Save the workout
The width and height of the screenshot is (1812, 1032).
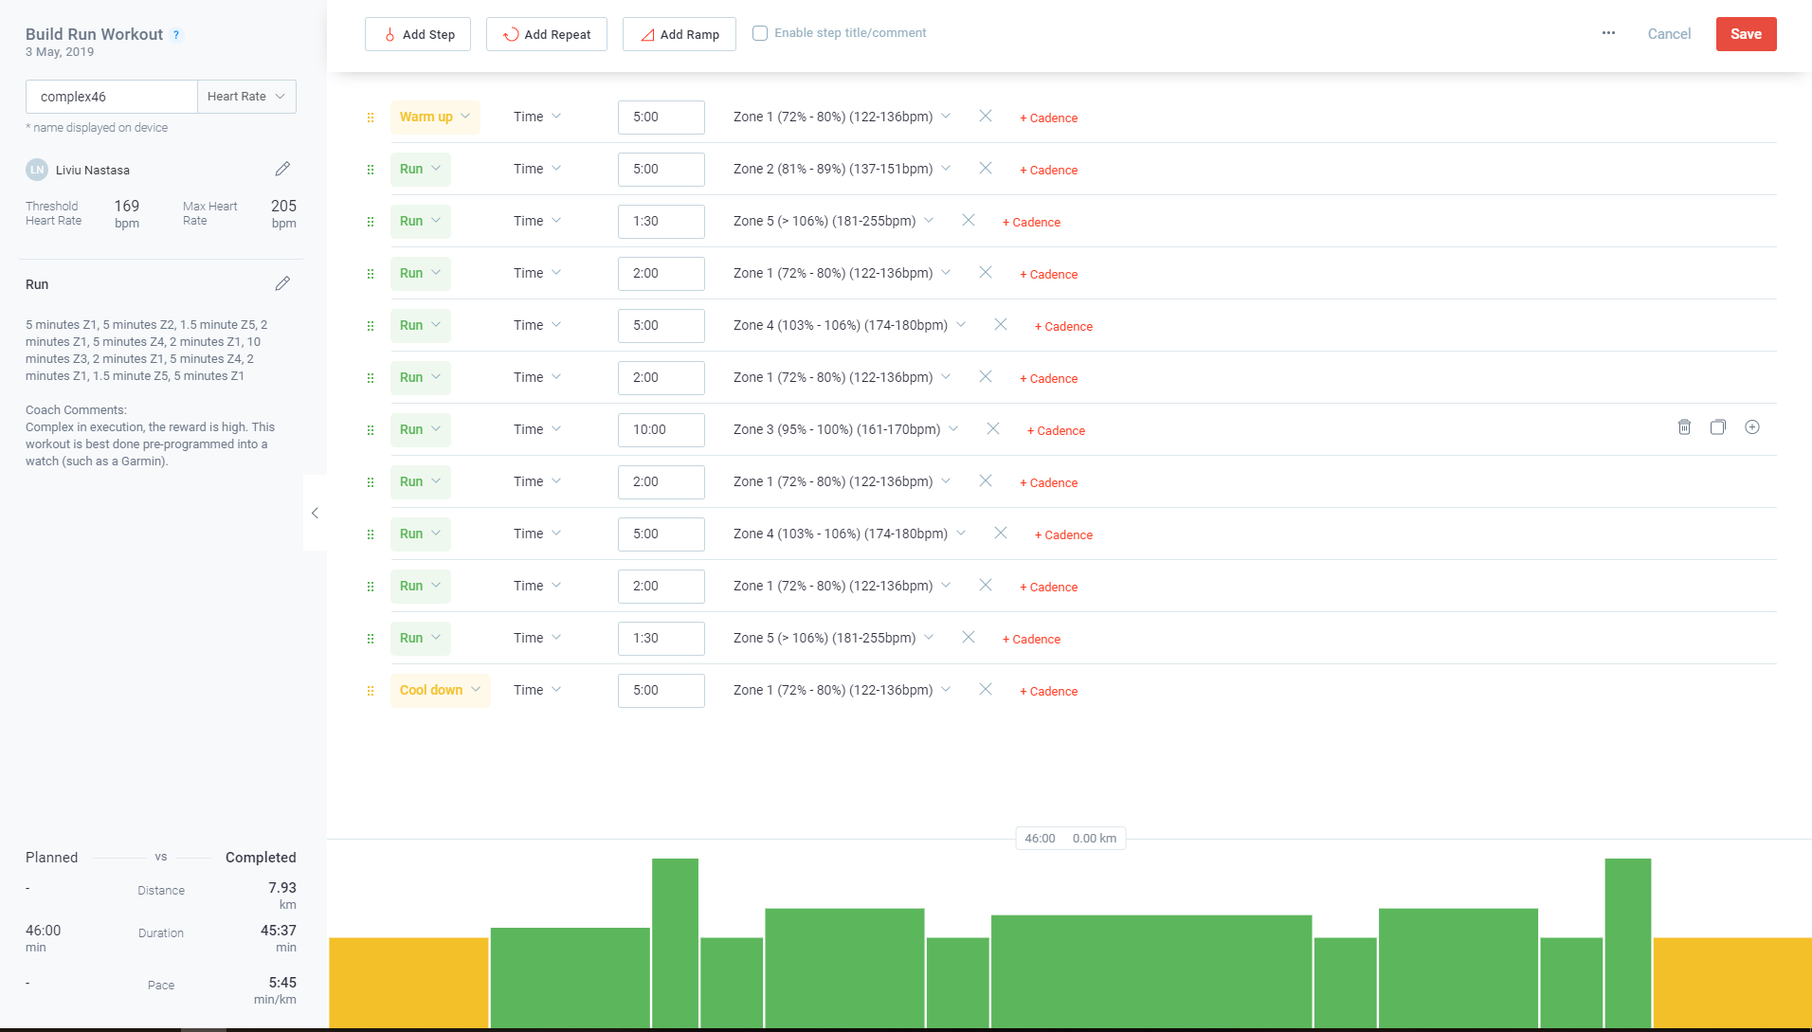1745,34
